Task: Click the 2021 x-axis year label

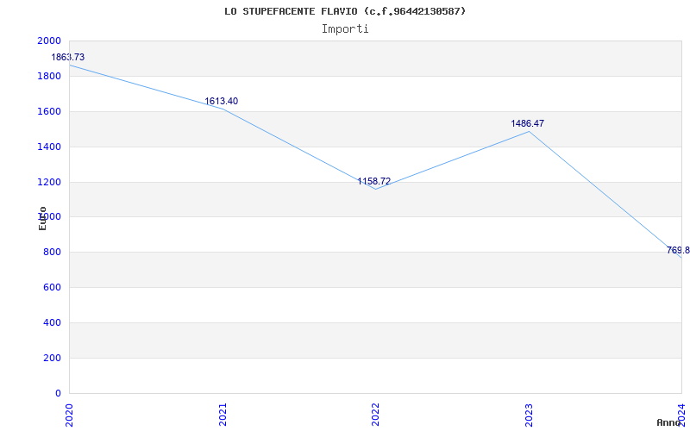Action: 223,415
